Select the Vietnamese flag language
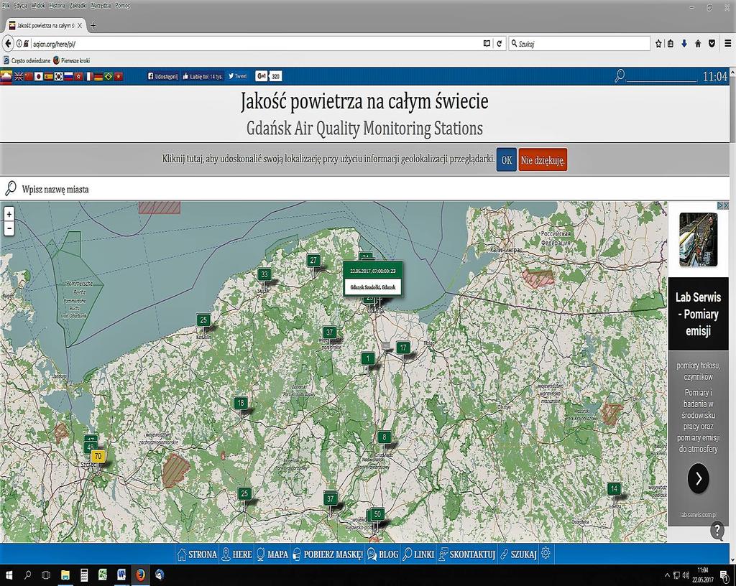The image size is (736, 586). (119, 76)
